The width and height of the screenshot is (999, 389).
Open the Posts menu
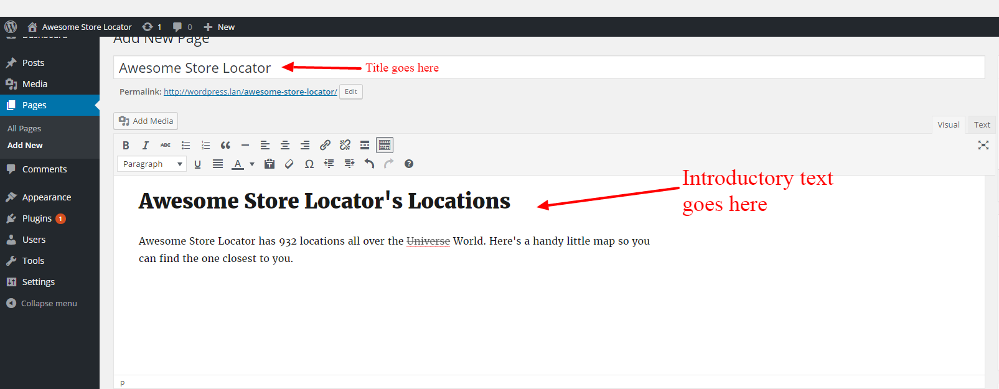(50, 63)
